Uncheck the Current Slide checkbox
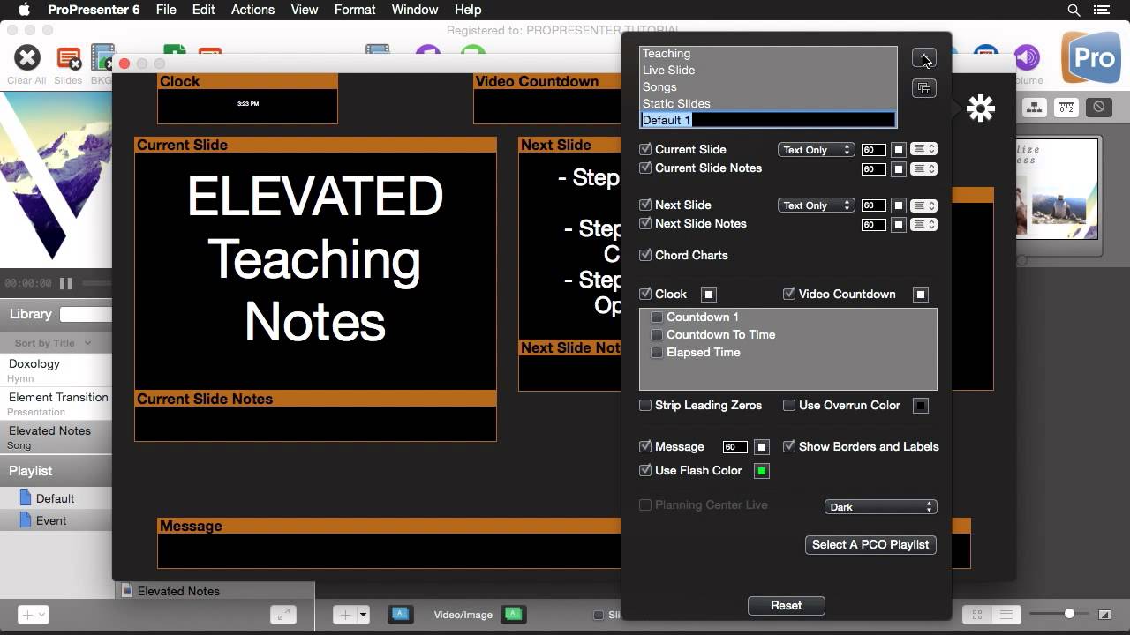1130x635 pixels. coord(645,149)
